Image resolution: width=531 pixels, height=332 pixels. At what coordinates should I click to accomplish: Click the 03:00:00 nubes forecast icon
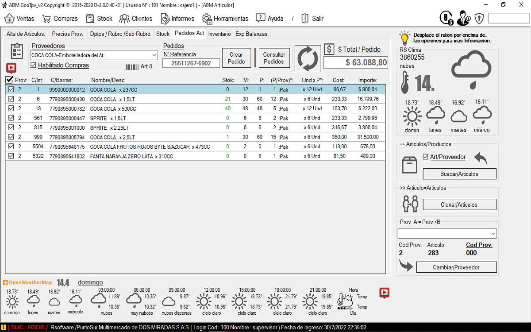pyautogui.click(x=98, y=301)
